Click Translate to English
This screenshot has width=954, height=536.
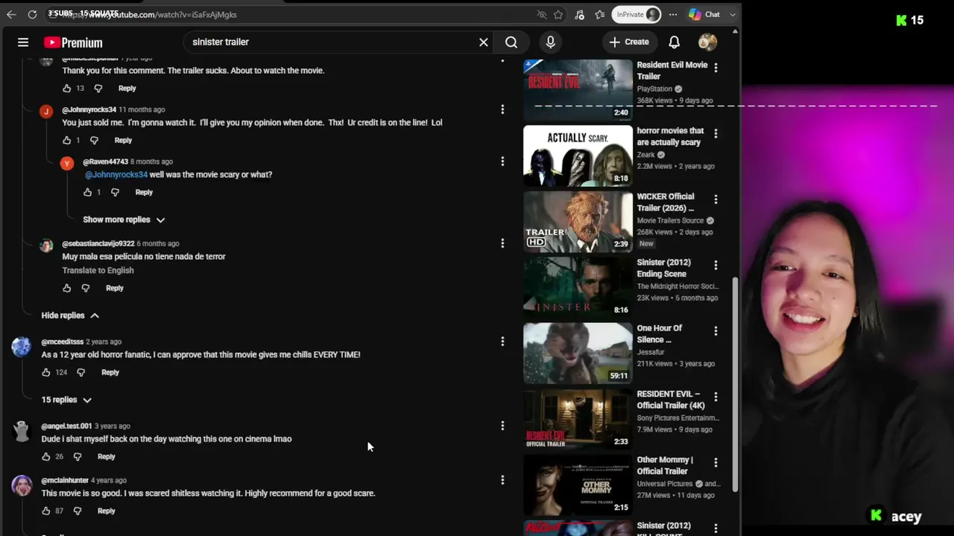click(98, 270)
